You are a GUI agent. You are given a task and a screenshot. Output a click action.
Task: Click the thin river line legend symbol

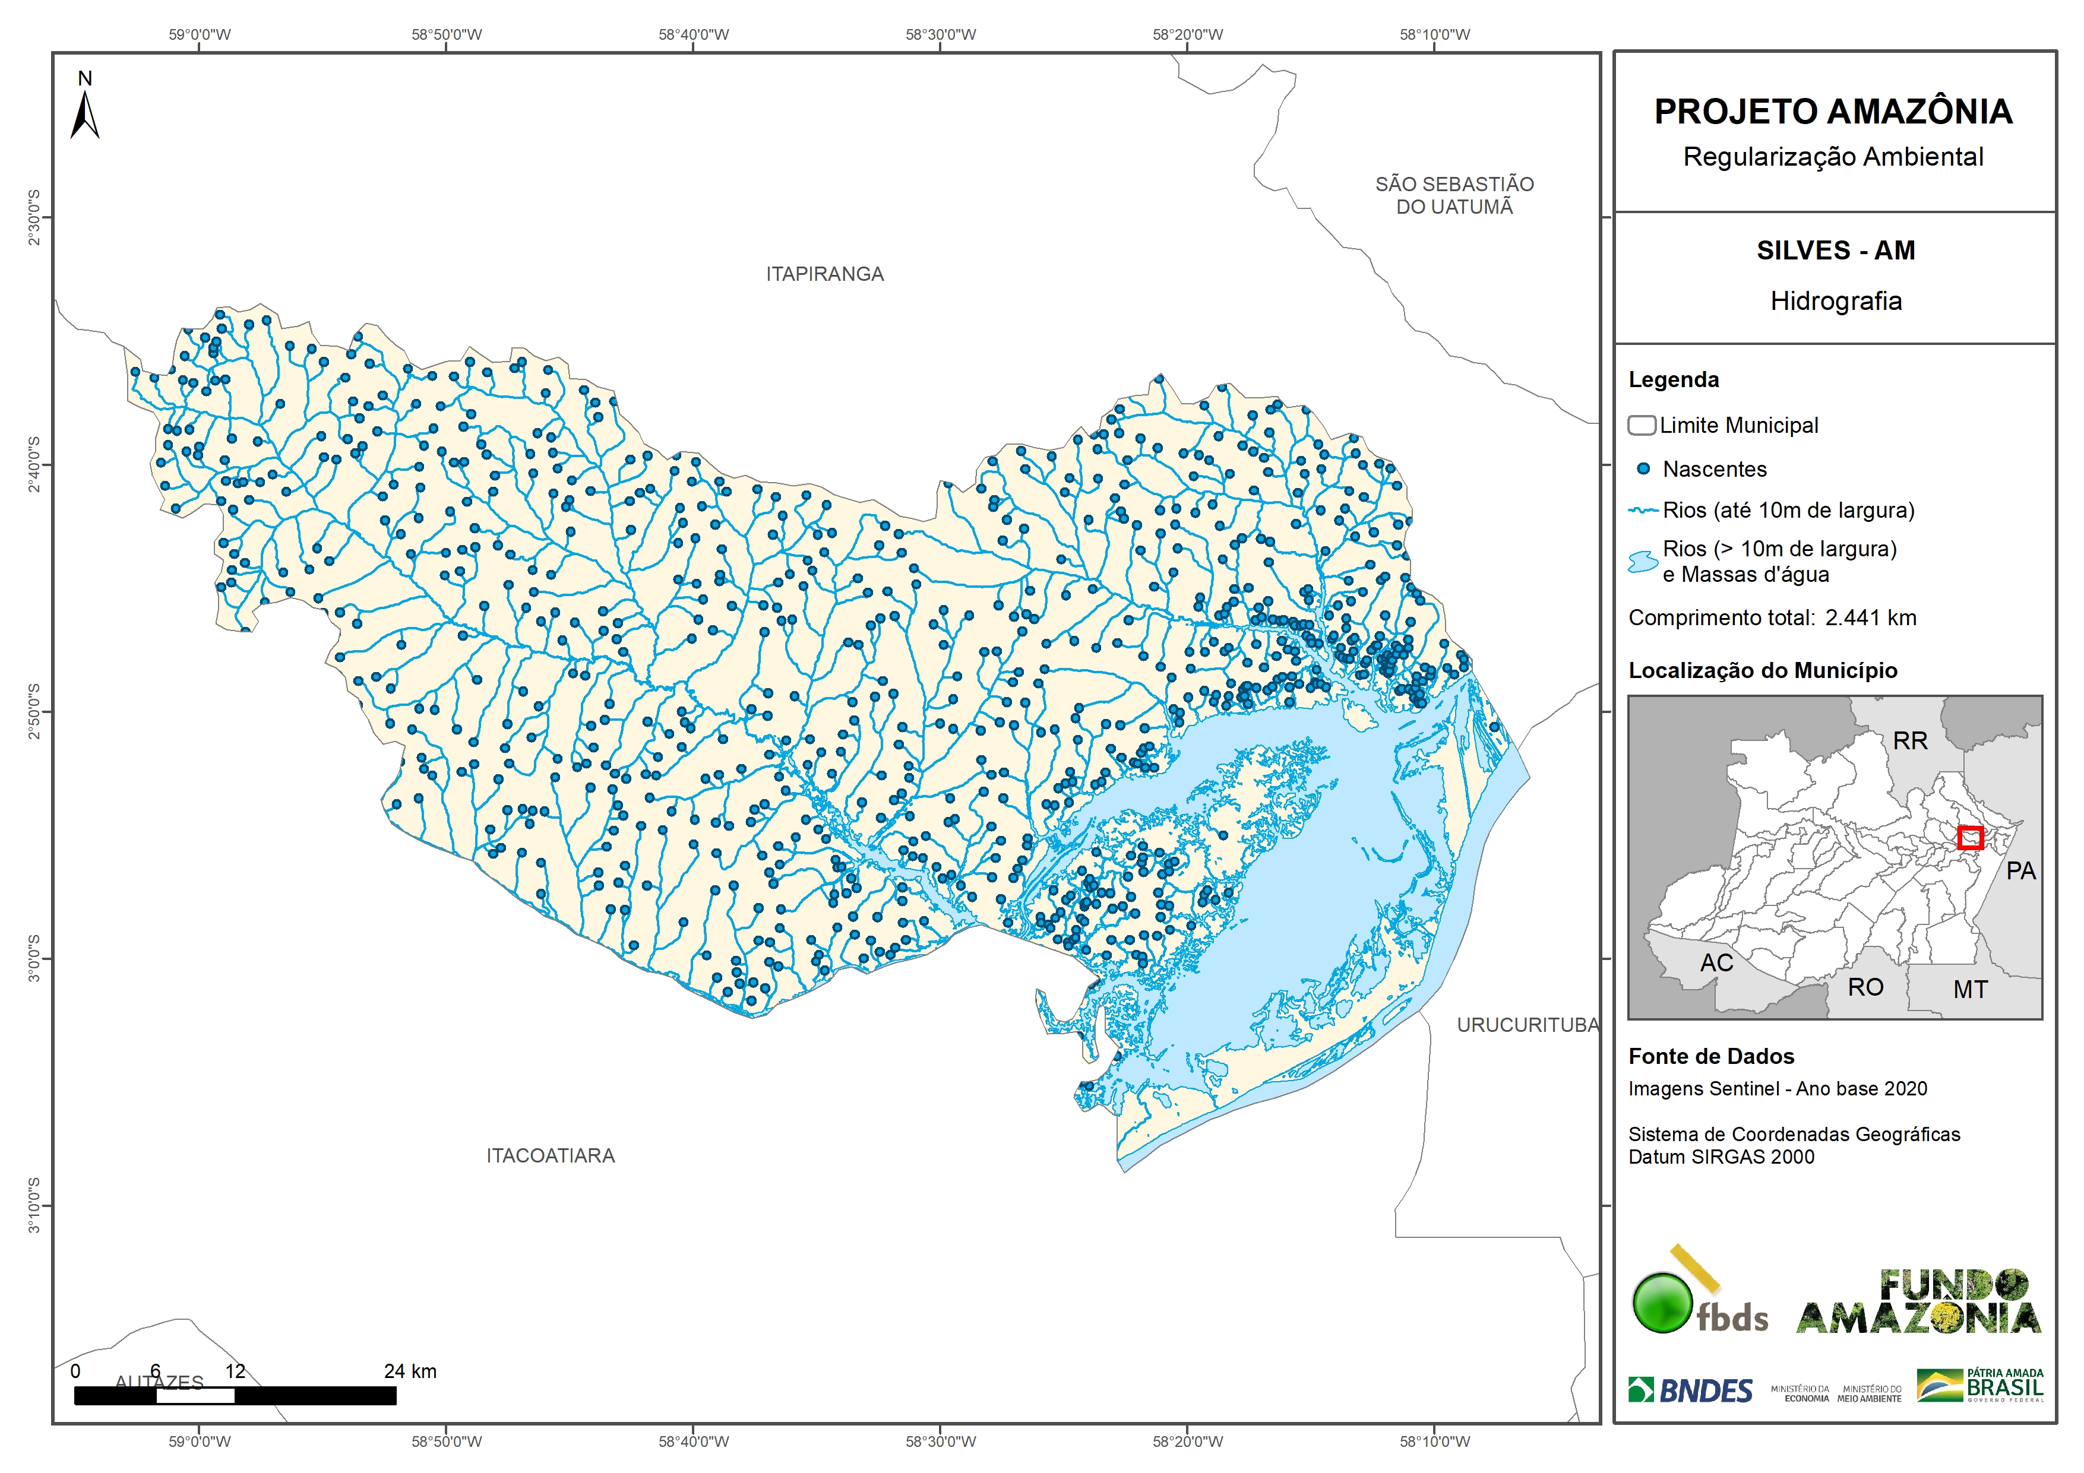(x=1643, y=511)
